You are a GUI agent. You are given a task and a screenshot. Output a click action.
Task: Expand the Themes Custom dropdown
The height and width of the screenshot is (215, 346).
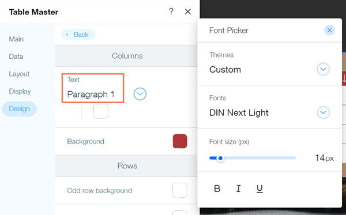tap(324, 69)
